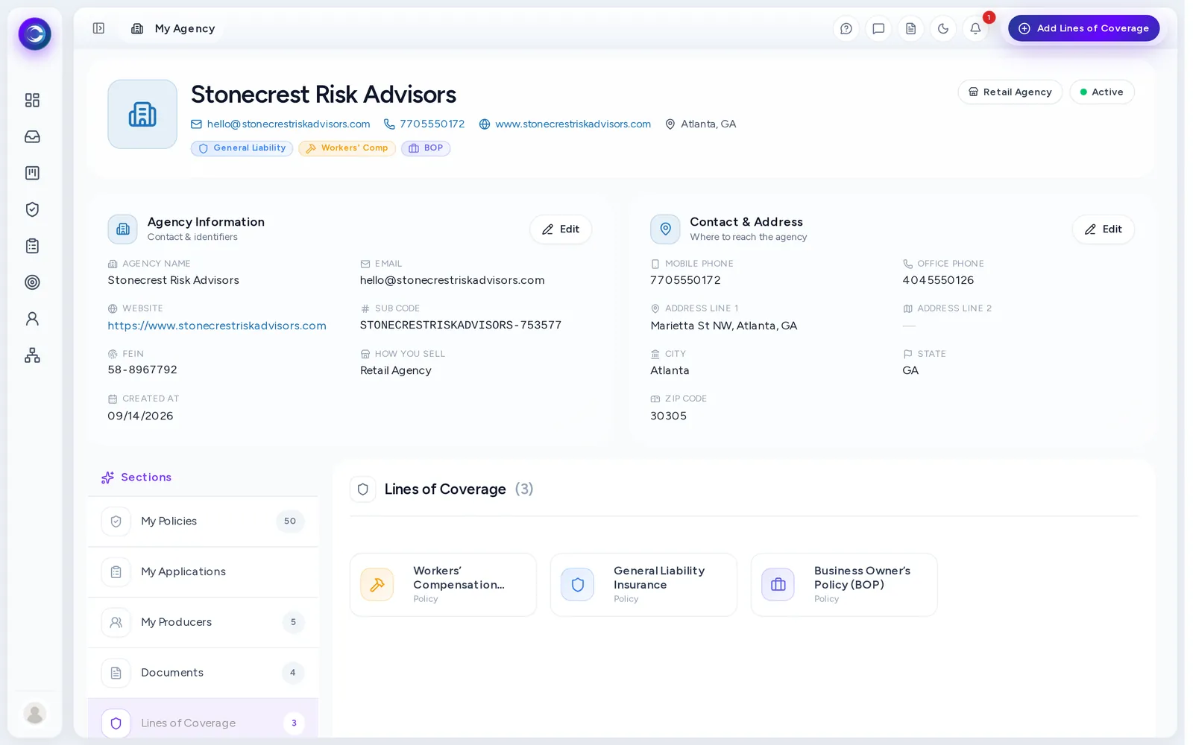Screen dimensions: 1193x745
Task: Open the dashboard grid icon in sidebar
Action: [x=32, y=100]
